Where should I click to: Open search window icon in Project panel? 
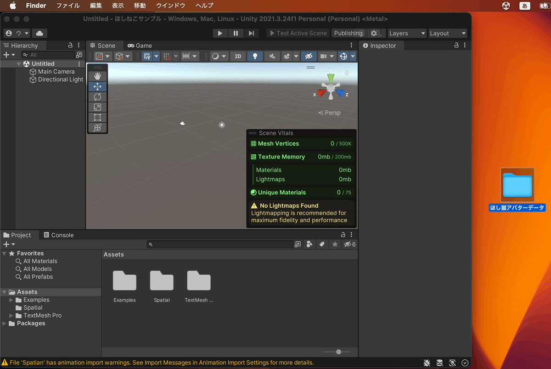point(298,244)
